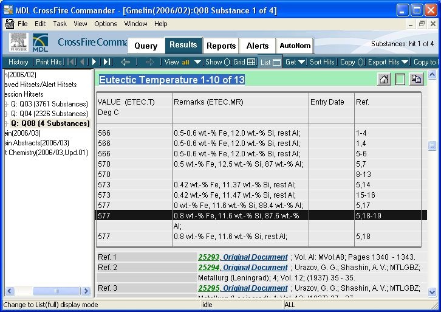Expand the Q03 hitset node
The height and width of the screenshot is (312, 441).
click(x=5, y=104)
